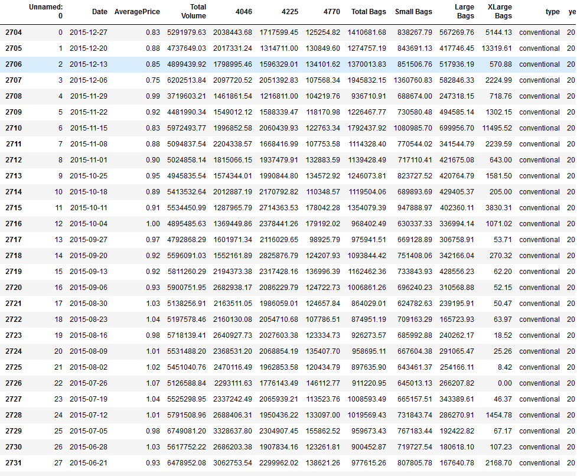Click type conventional in row 2731

point(539,463)
